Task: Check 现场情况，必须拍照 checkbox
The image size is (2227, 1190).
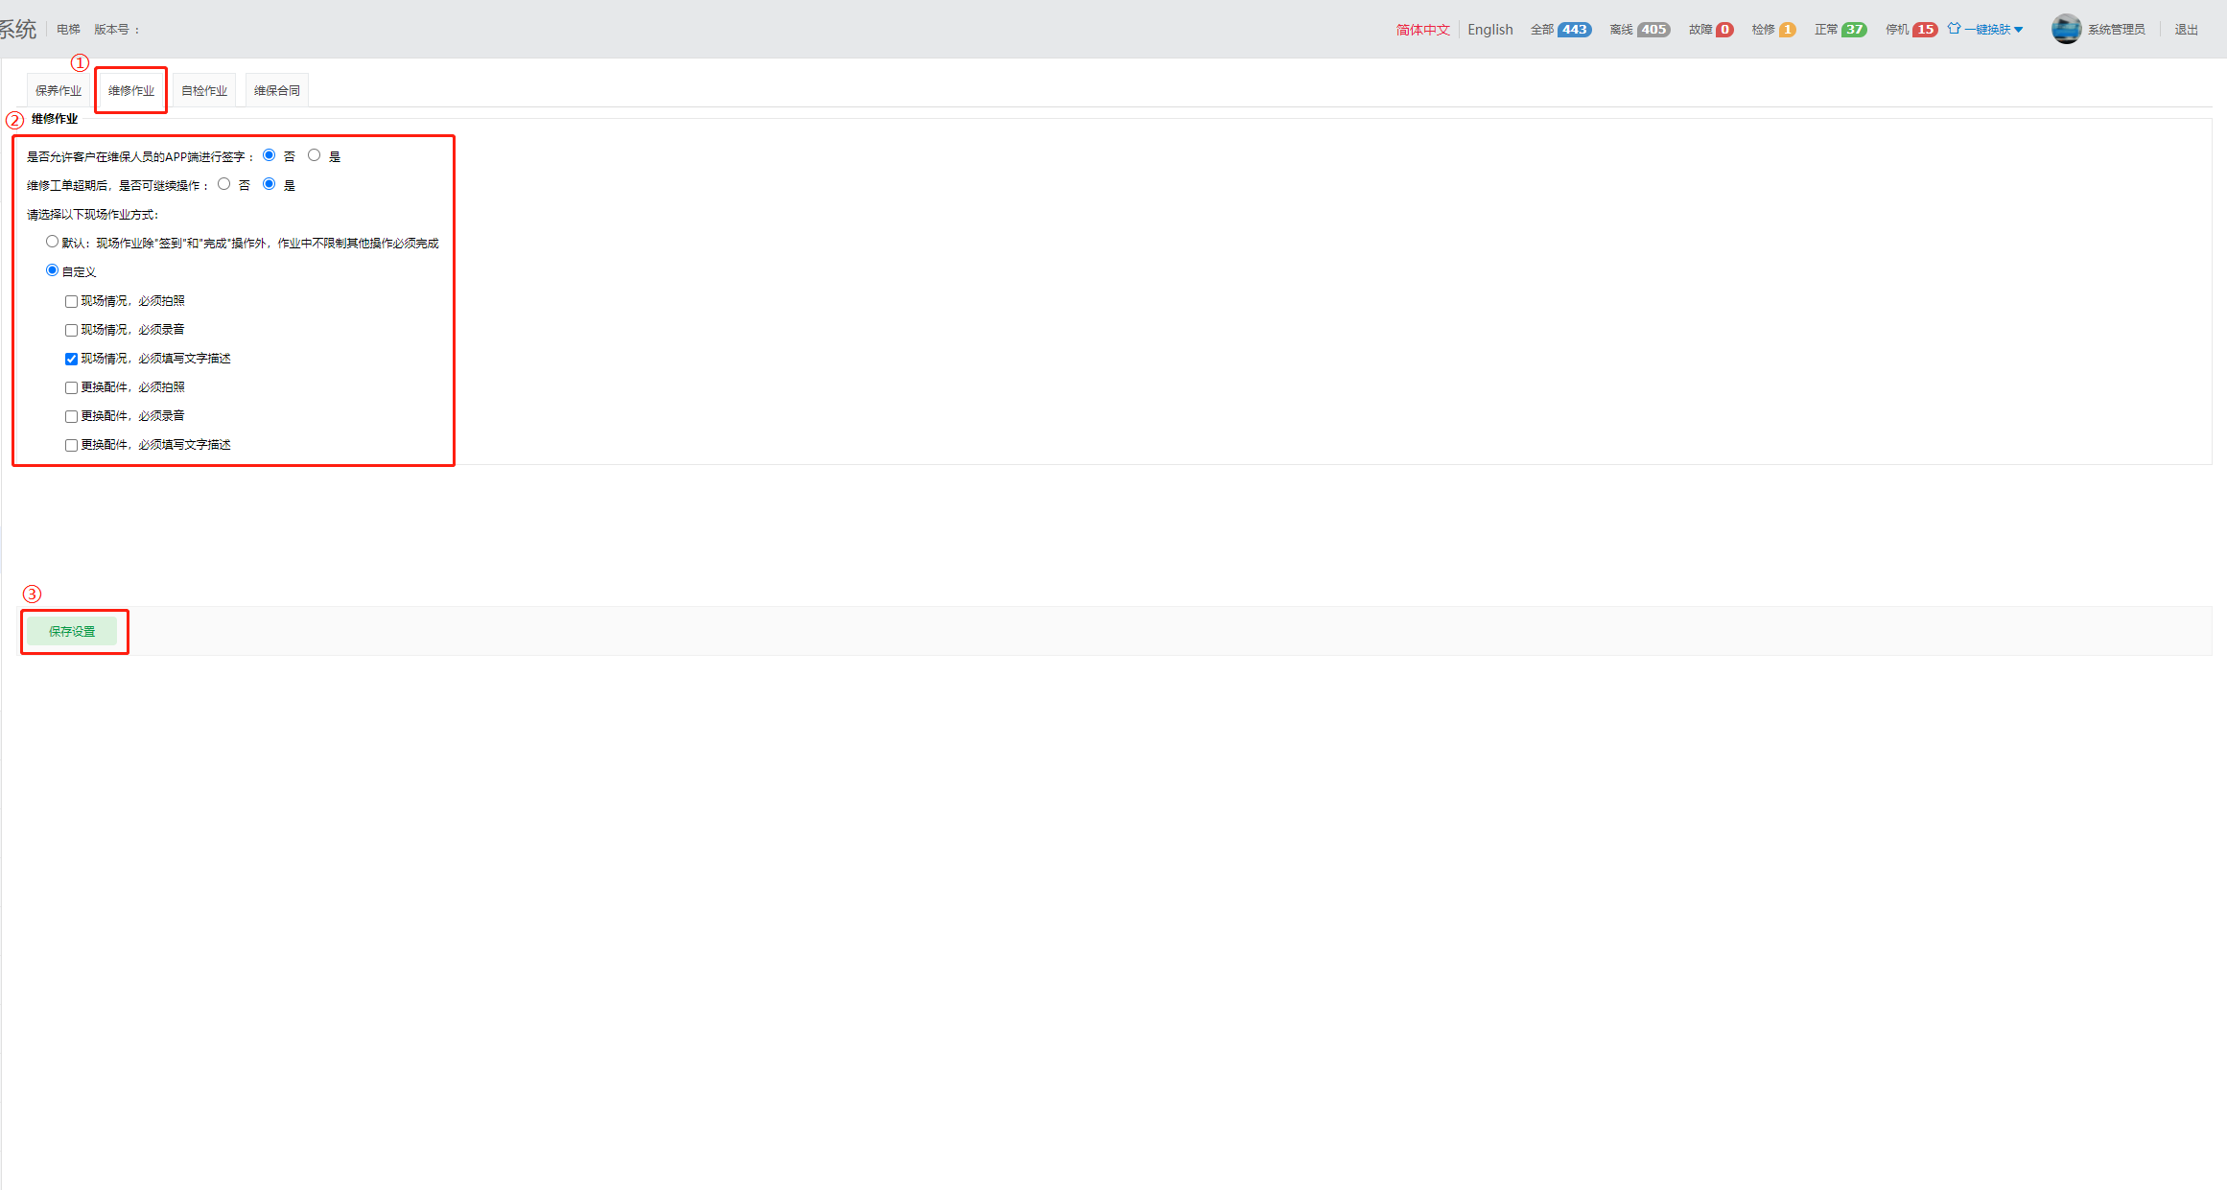Action: (x=71, y=301)
